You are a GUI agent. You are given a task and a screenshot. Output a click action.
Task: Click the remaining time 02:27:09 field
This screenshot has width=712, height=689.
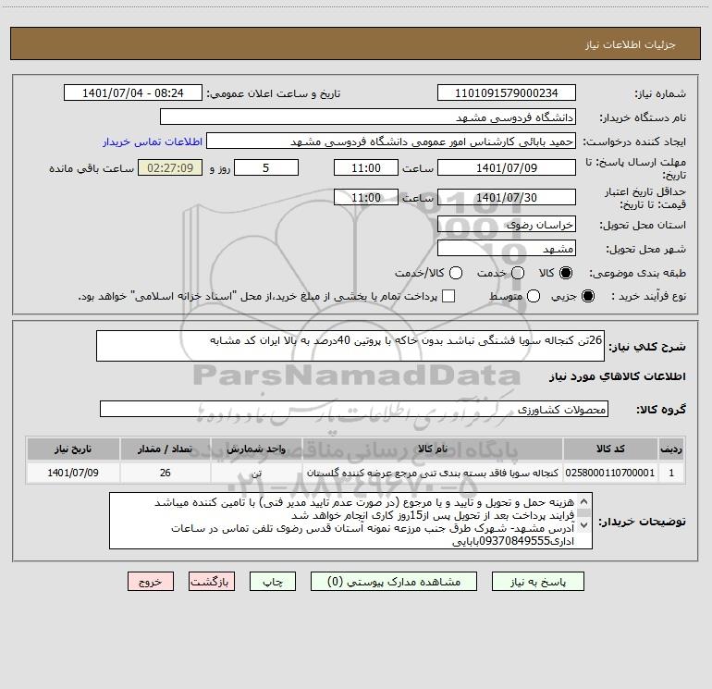click(x=170, y=167)
